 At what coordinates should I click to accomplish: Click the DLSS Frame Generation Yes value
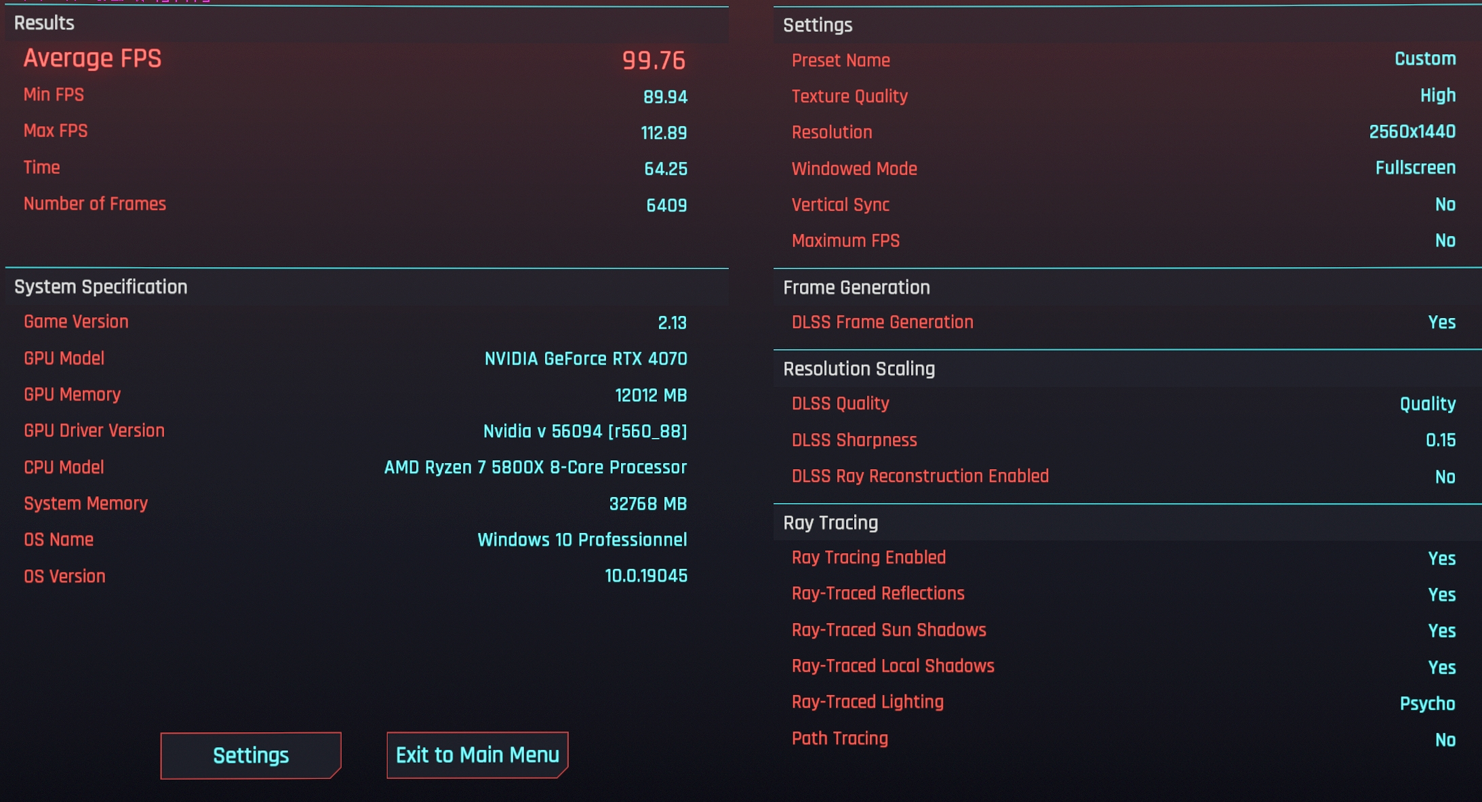click(1441, 322)
